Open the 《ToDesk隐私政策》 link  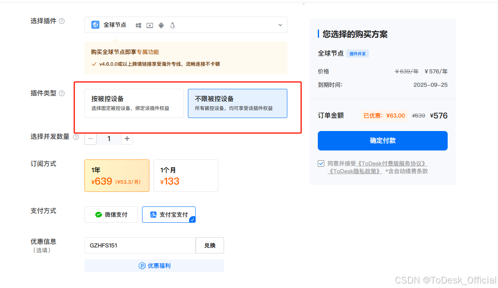click(355, 171)
